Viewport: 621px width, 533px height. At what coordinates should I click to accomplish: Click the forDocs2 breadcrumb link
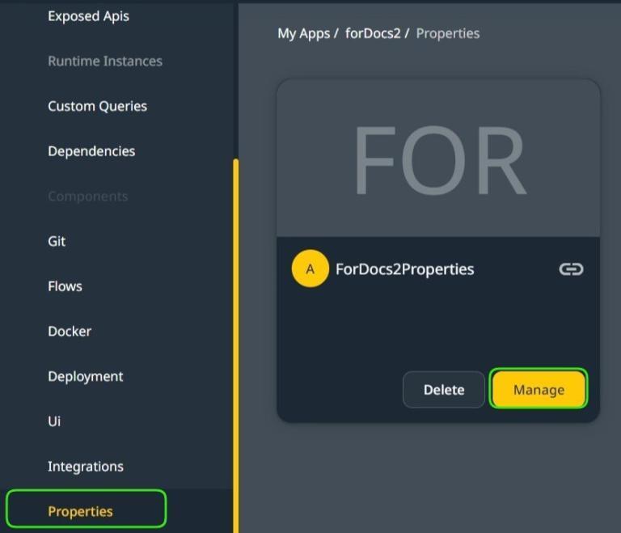pyautogui.click(x=373, y=33)
